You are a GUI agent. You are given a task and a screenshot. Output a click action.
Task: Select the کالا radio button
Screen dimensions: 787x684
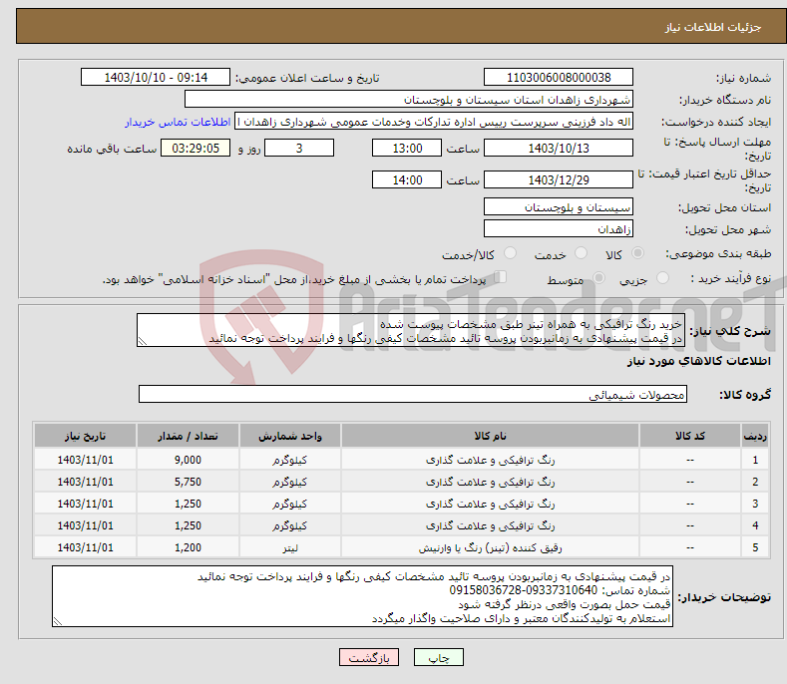pyautogui.click(x=637, y=253)
